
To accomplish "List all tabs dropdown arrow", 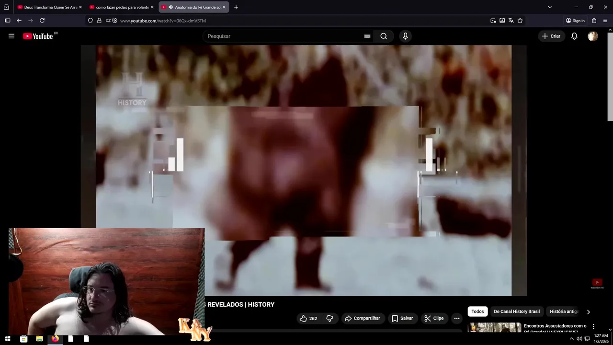I will click(549, 7).
